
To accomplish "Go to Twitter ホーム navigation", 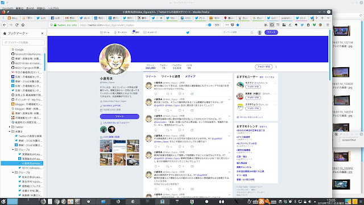I will click(105, 32).
